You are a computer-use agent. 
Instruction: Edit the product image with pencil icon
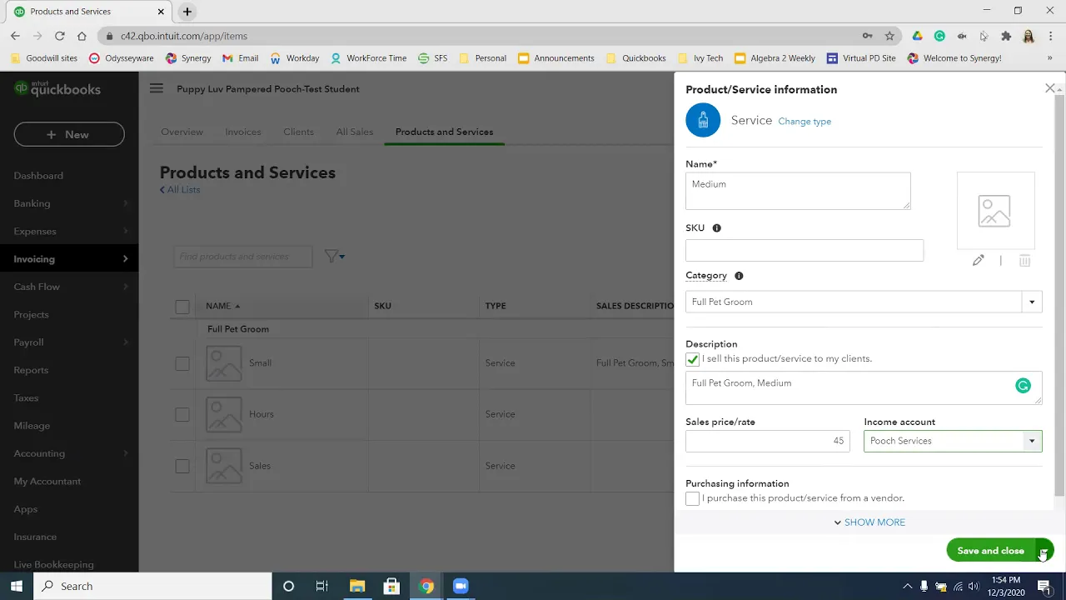pyautogui.click(x=979, y=261)
